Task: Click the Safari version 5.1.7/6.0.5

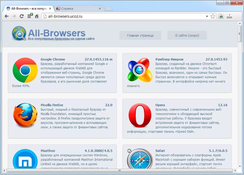Action: 218,151
